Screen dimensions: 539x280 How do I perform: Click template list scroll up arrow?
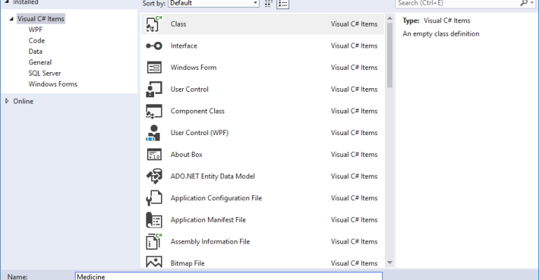click(390, 18)
